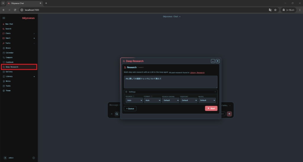Open the Gallery tool icon
Screen dimensions: 303x162
(4, 72)
